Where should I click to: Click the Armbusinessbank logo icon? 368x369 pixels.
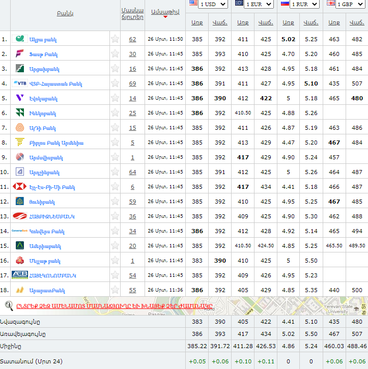click(20, 216)
